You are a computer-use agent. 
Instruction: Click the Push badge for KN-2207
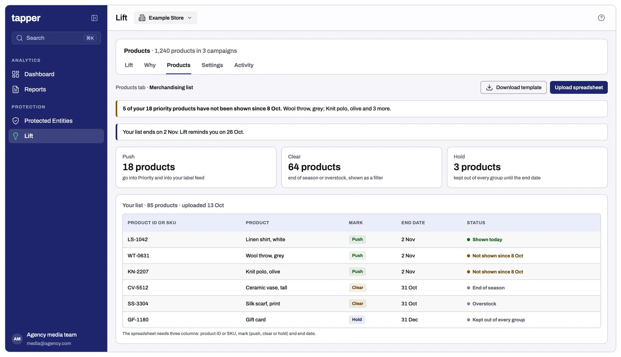pyautogui.click(x=357, y=272)
